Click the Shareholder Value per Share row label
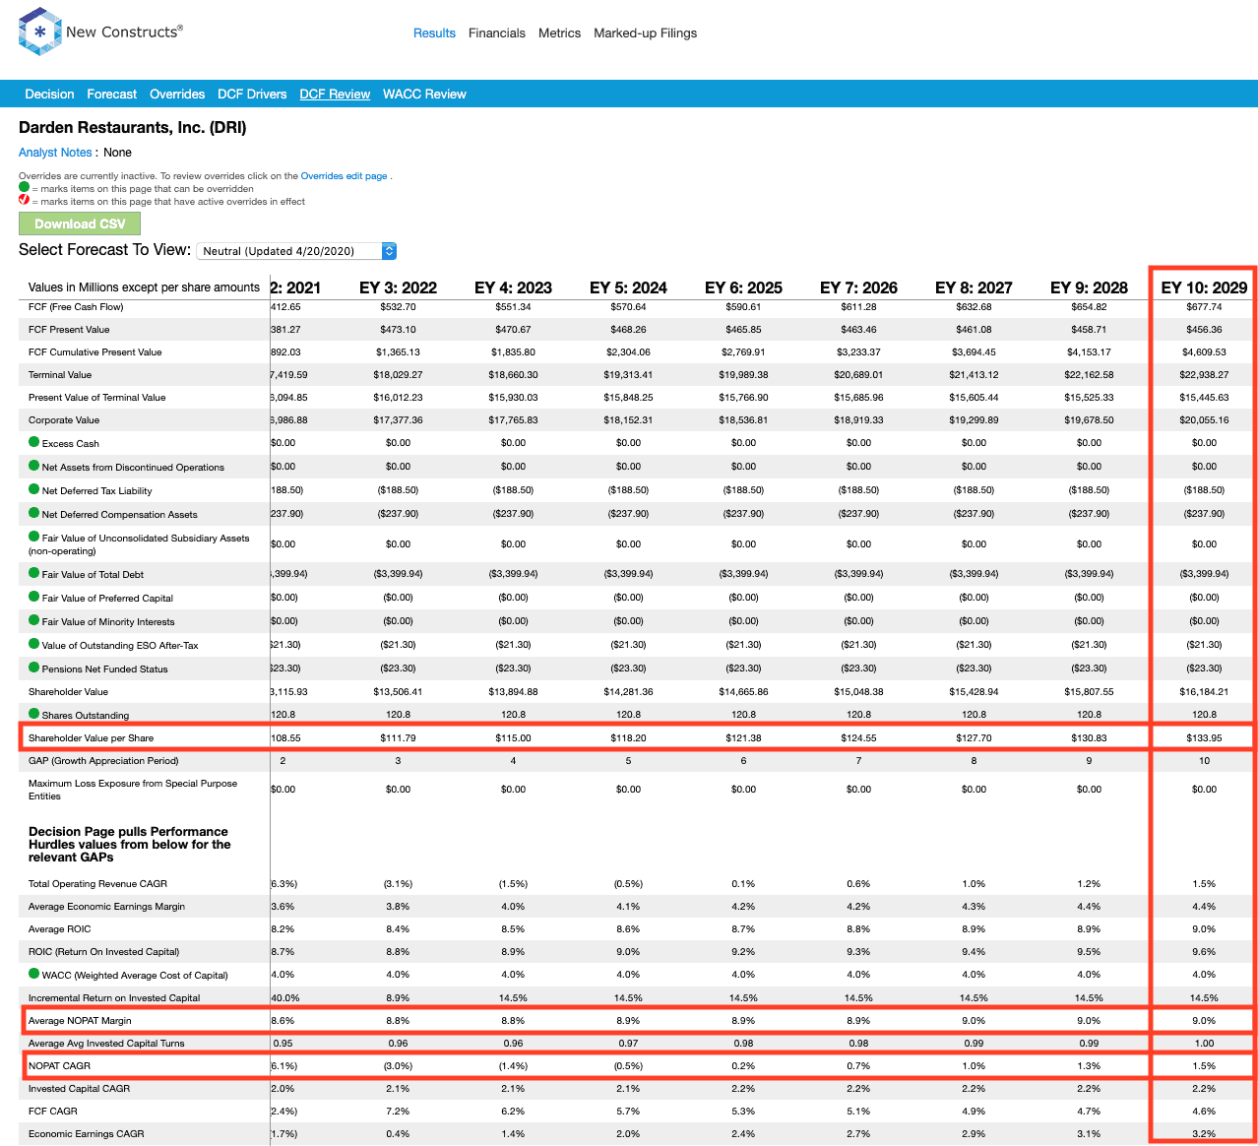Screen dimensions: 1258x1146 coord(91,737)
